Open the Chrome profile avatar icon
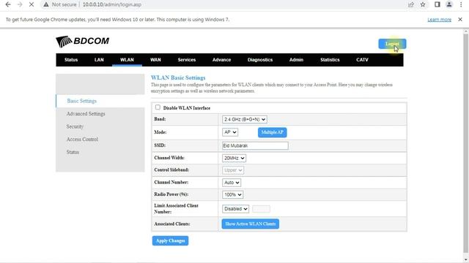The width and height of the screenshot is (469, 263). click(449, 4)
